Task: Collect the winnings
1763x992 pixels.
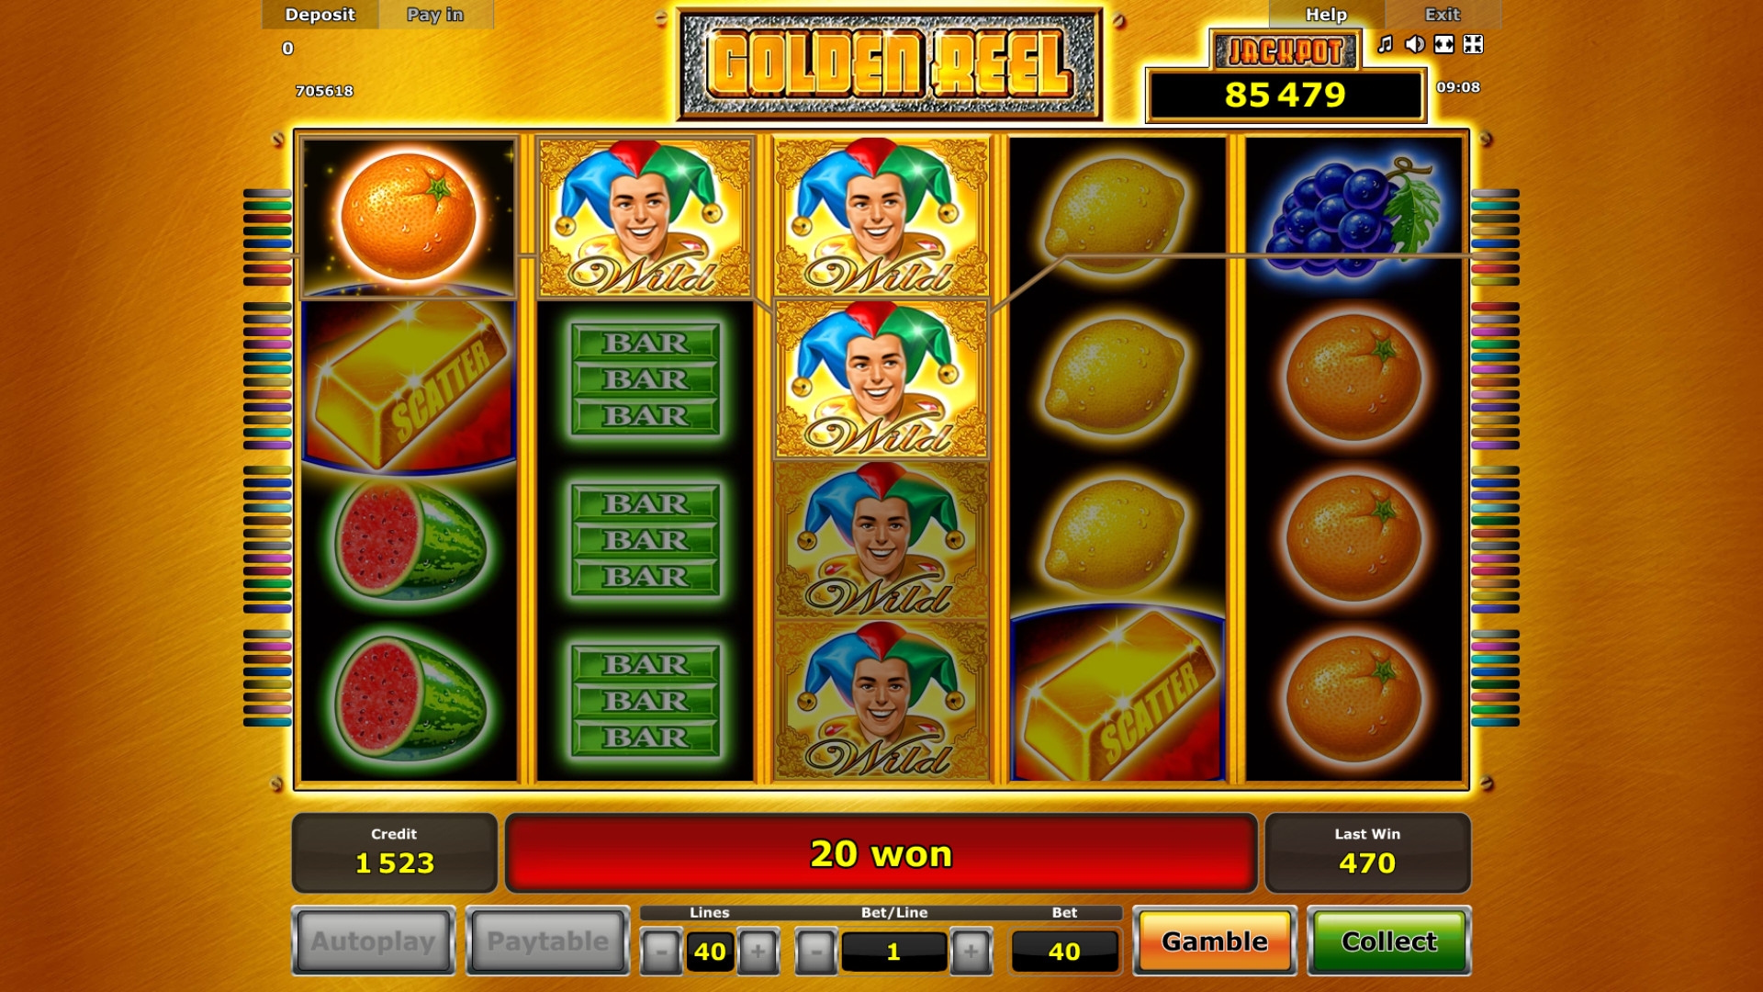Action: [1388, 941]
